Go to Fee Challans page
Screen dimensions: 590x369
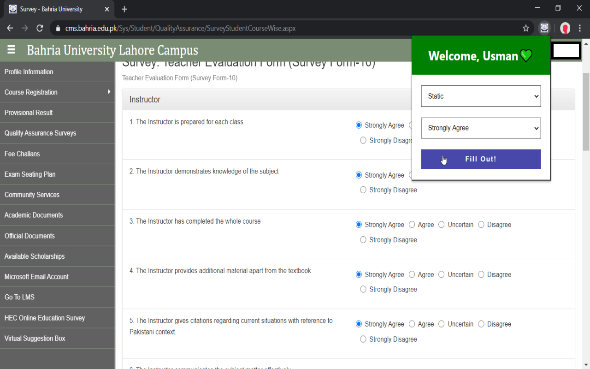22,154
